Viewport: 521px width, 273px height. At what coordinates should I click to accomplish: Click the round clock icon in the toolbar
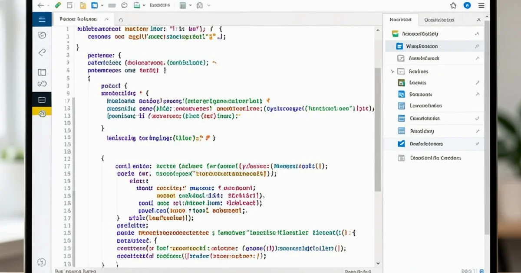point(125,6)
